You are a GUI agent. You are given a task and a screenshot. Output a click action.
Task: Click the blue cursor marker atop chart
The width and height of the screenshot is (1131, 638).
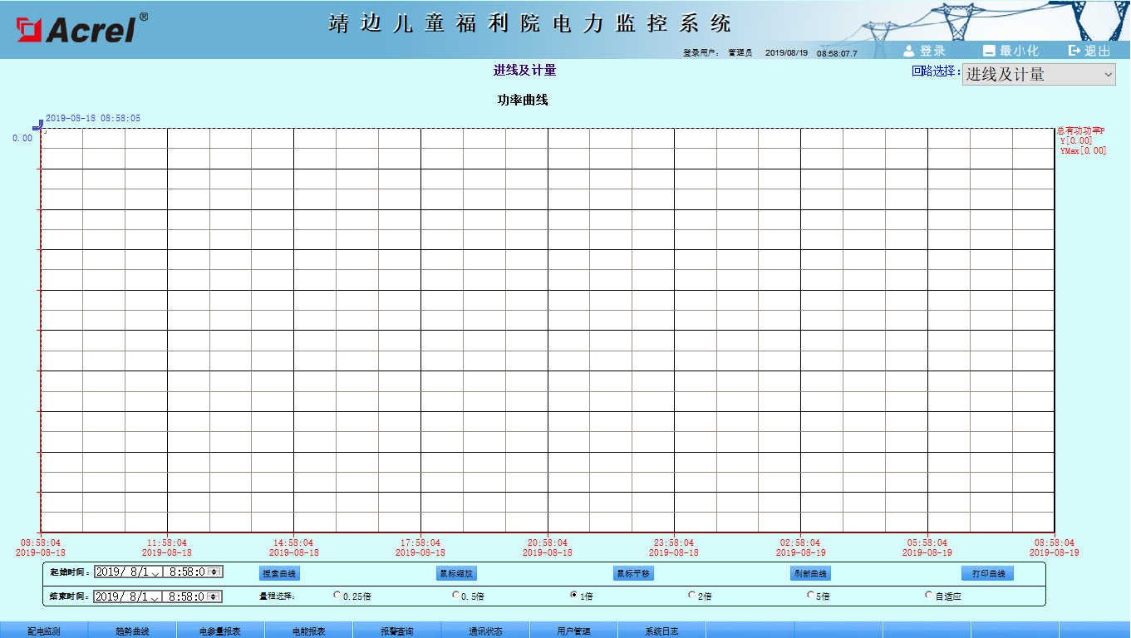[x=38, y=125]
